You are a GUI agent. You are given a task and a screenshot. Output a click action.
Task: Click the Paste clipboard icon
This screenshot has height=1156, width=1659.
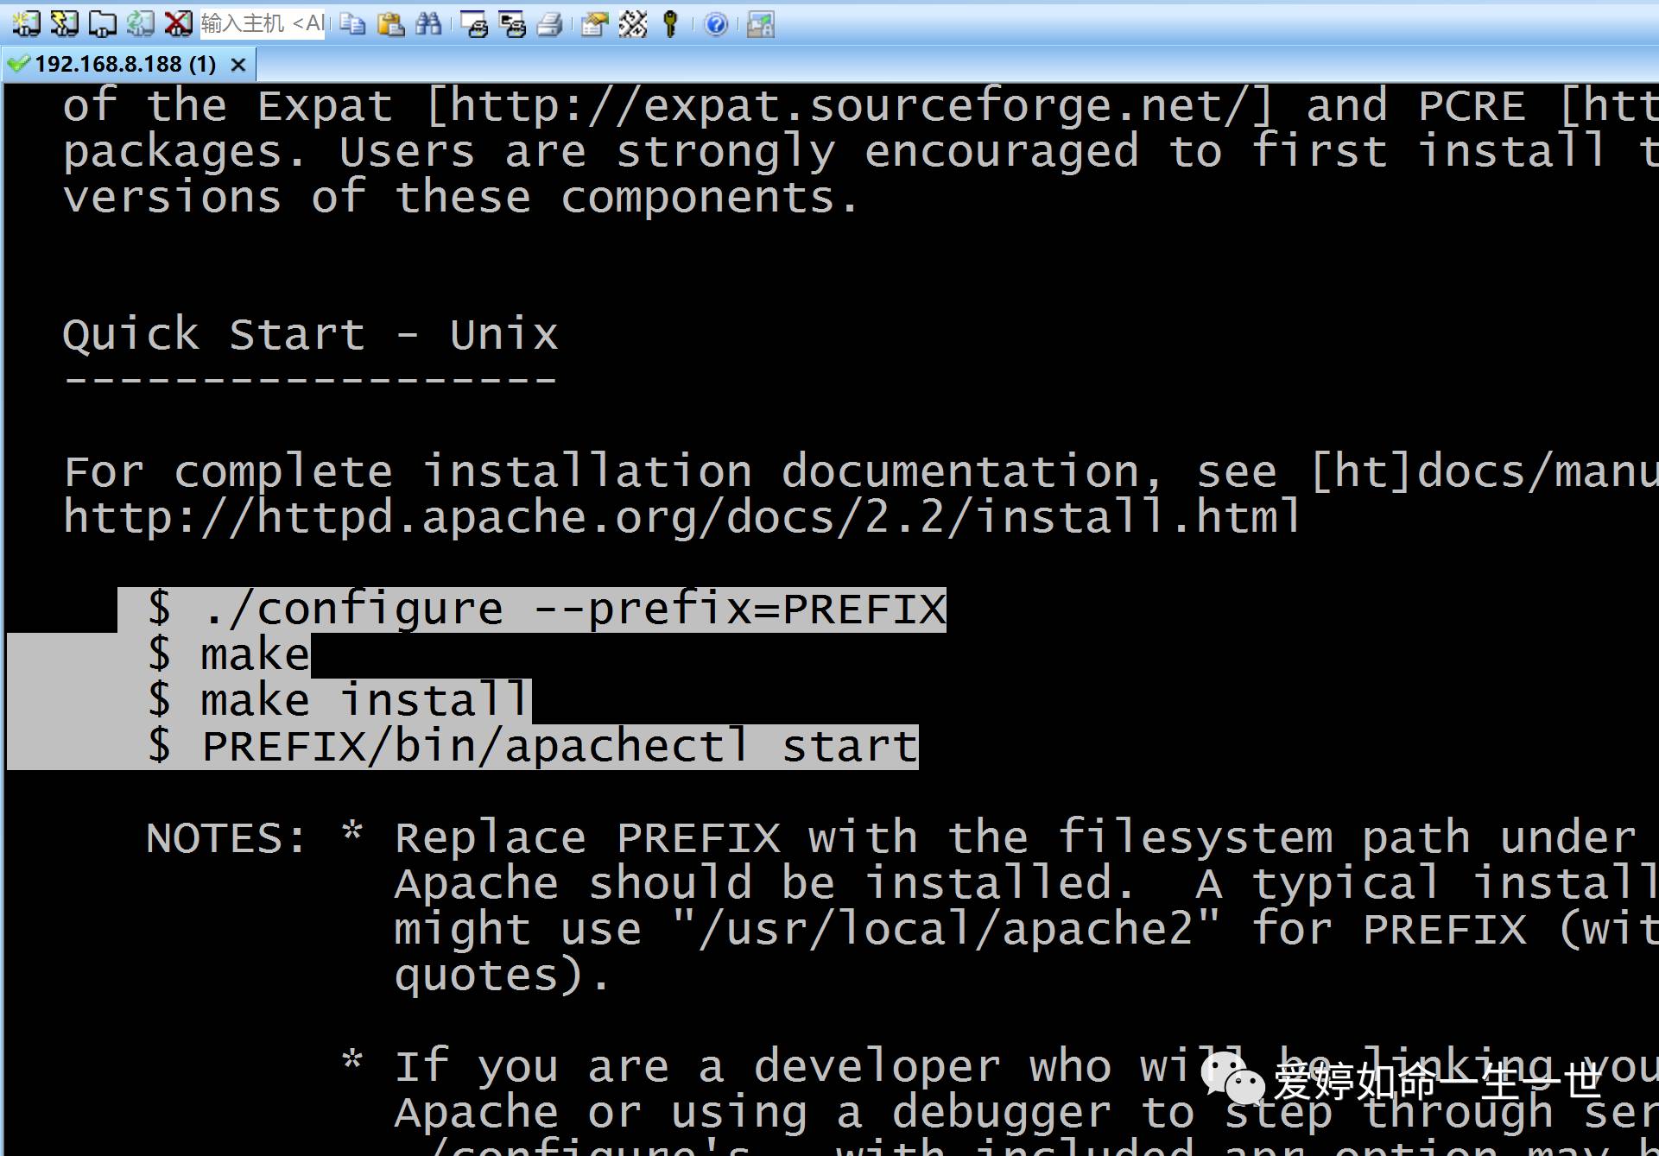[390, 23]
